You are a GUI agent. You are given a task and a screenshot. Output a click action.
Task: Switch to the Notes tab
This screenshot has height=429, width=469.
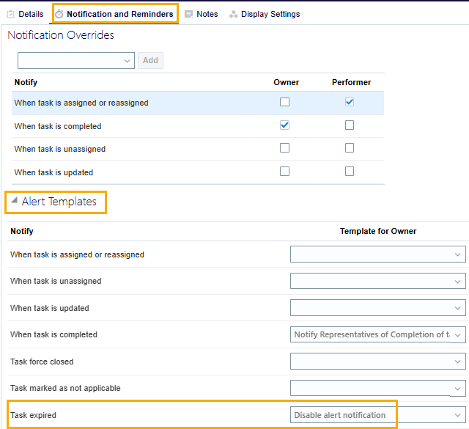click(202, 14)
